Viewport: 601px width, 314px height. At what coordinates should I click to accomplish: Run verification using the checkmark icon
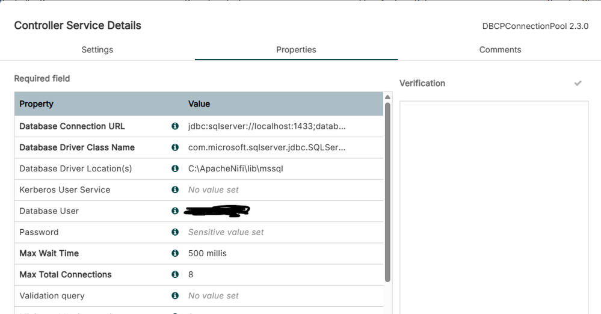pyautogui.click(x=578, y=83)
